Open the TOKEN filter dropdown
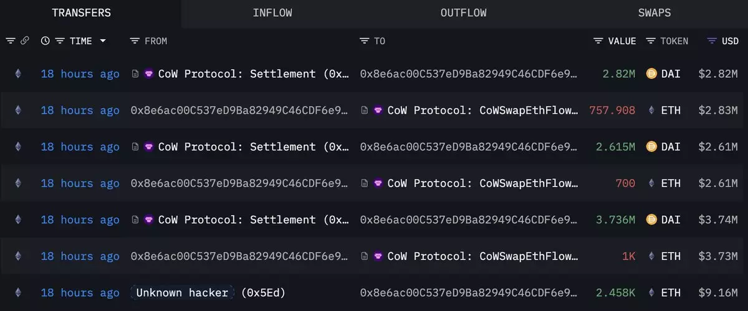Screen dimensions: 748x311 (651, 41)
